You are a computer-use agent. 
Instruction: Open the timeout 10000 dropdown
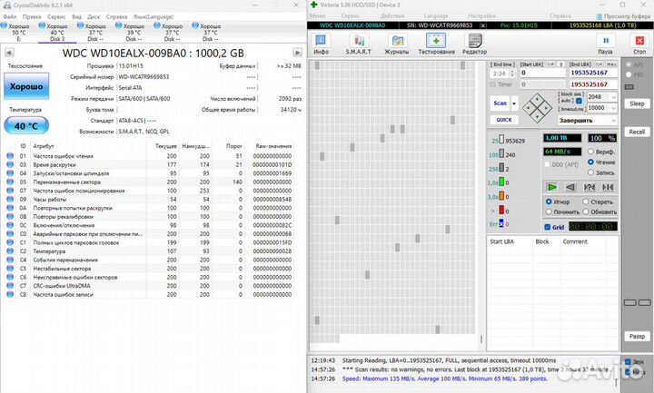click(x=613, y=108)
